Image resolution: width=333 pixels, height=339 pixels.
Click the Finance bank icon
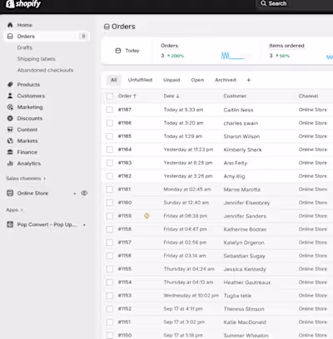click(x=10, y=152)
